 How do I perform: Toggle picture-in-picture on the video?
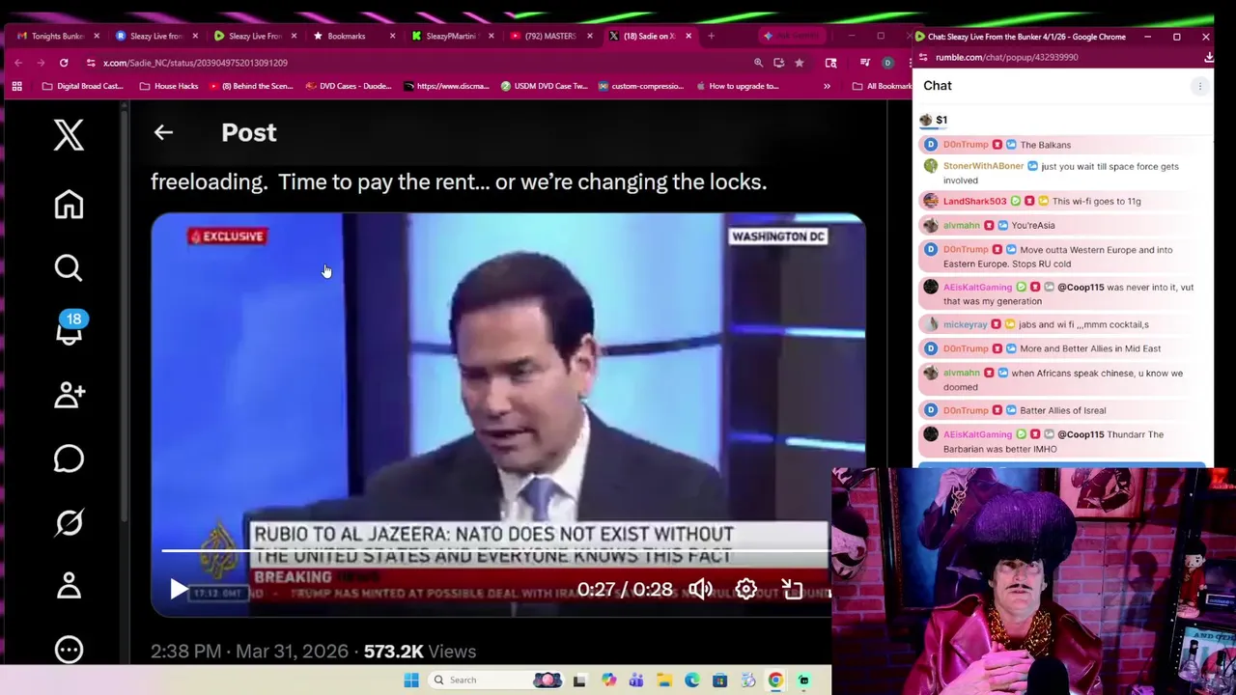792,589
